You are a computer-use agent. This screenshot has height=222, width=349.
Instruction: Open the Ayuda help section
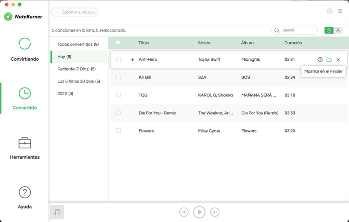tap(25, 198)
